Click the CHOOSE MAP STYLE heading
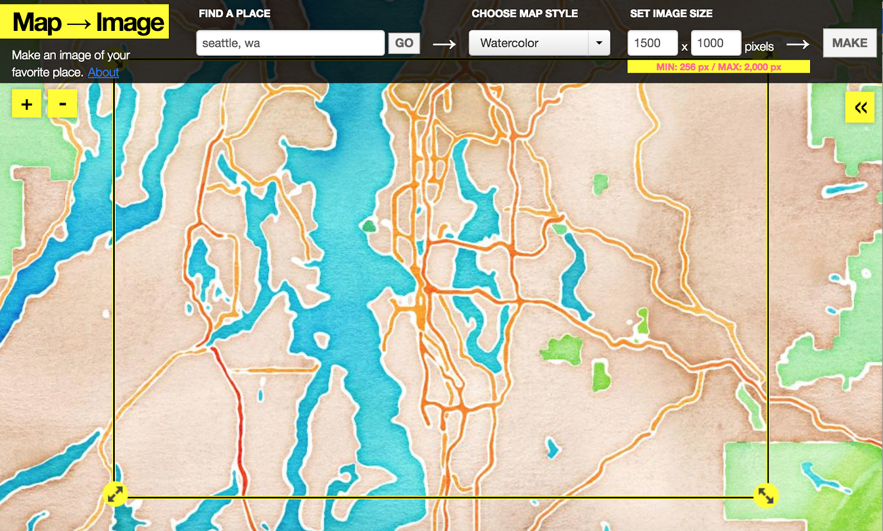883x531 pixels. tap(525, 13)
